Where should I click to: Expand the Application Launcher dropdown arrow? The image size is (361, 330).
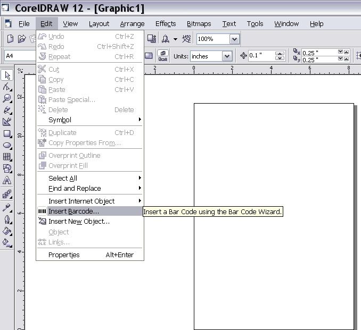tap(175, 39)
